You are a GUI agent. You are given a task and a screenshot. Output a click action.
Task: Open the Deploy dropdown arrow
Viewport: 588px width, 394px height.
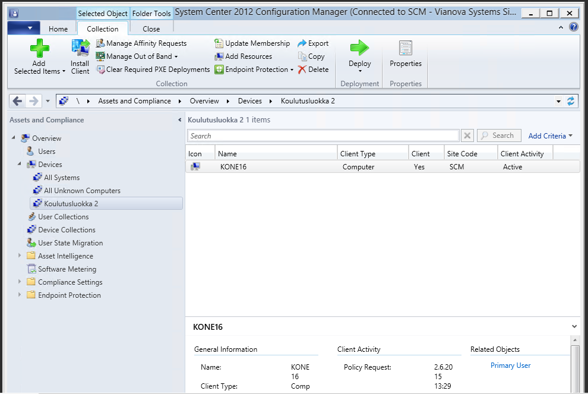360,71
